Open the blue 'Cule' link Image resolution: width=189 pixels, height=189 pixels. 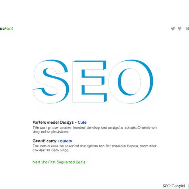[x=82, y=122]
